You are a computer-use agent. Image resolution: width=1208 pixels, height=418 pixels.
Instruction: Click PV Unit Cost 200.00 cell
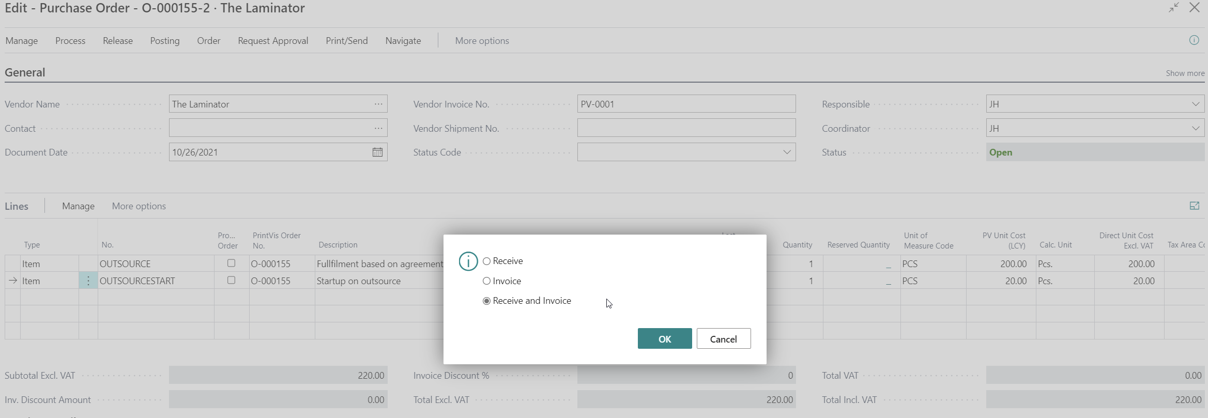pyautogui.click(x=1001, y=264)
